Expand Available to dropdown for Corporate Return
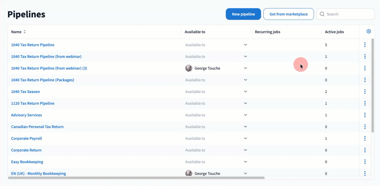The height and width of the screenshot is (186, 380). click(246, 150)
